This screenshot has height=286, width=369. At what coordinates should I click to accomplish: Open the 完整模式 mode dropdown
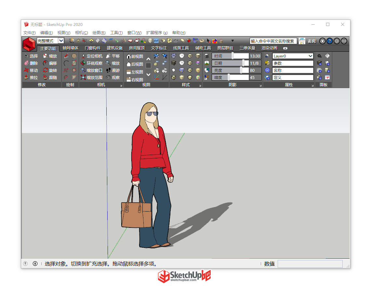[x=61, y=41]
